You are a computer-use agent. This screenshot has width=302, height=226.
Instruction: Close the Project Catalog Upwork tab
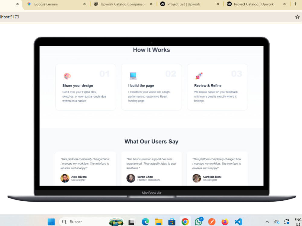284,4
